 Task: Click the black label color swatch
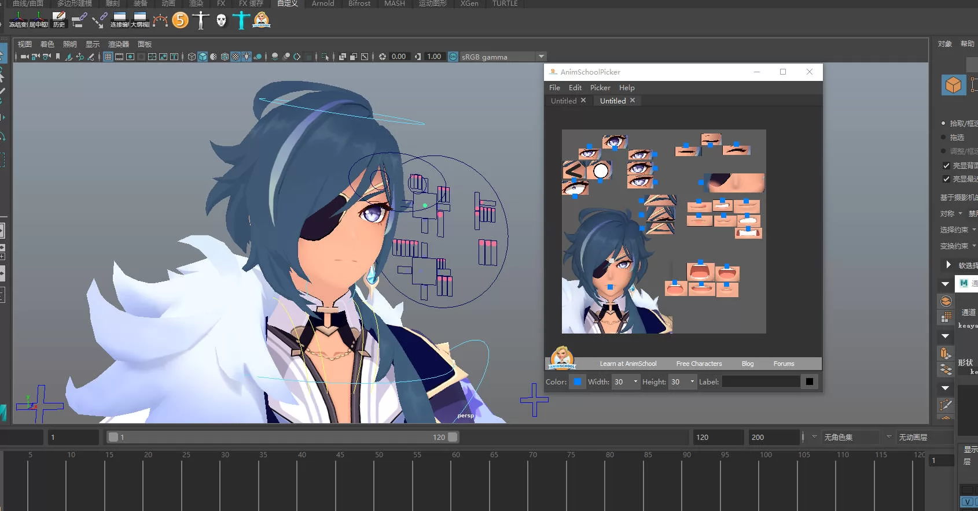(810, 382)
